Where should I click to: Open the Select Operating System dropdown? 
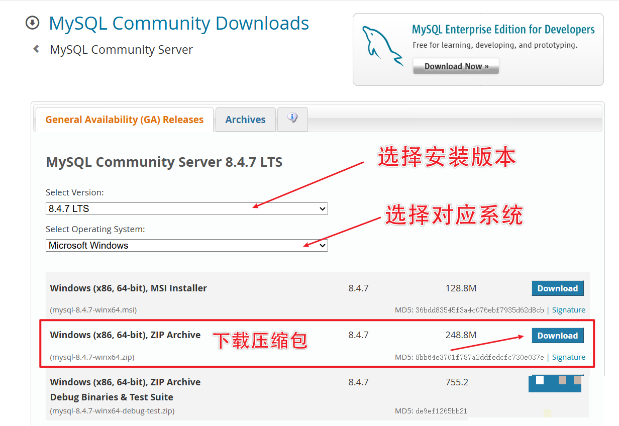tap(186, 245)
